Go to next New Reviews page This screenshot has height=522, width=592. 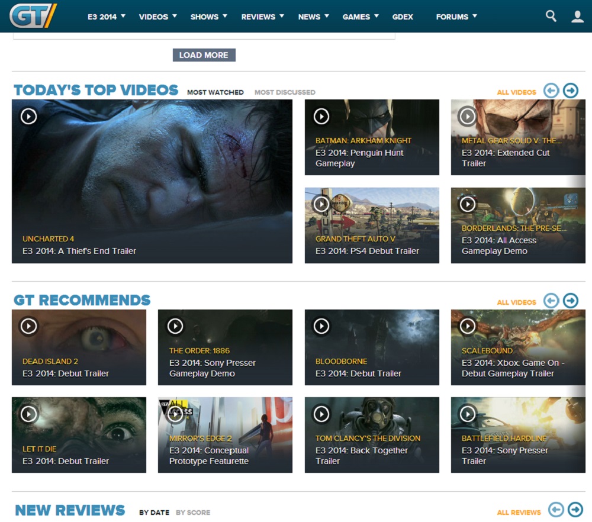[575, 510]
